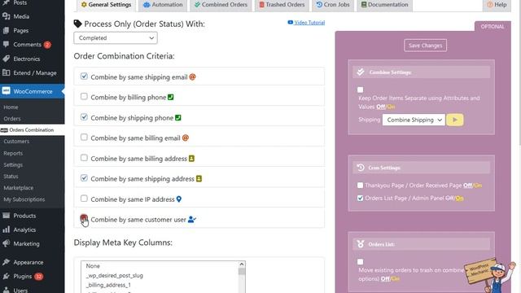Click the address book icon beside billing address
Viewport: 521px width, 293px height.
coord(192,159)
